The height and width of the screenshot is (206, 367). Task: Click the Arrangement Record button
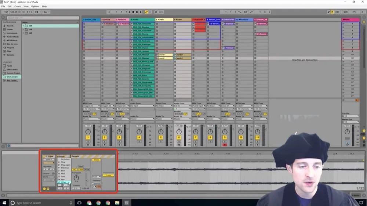click(x=137, y=12)
